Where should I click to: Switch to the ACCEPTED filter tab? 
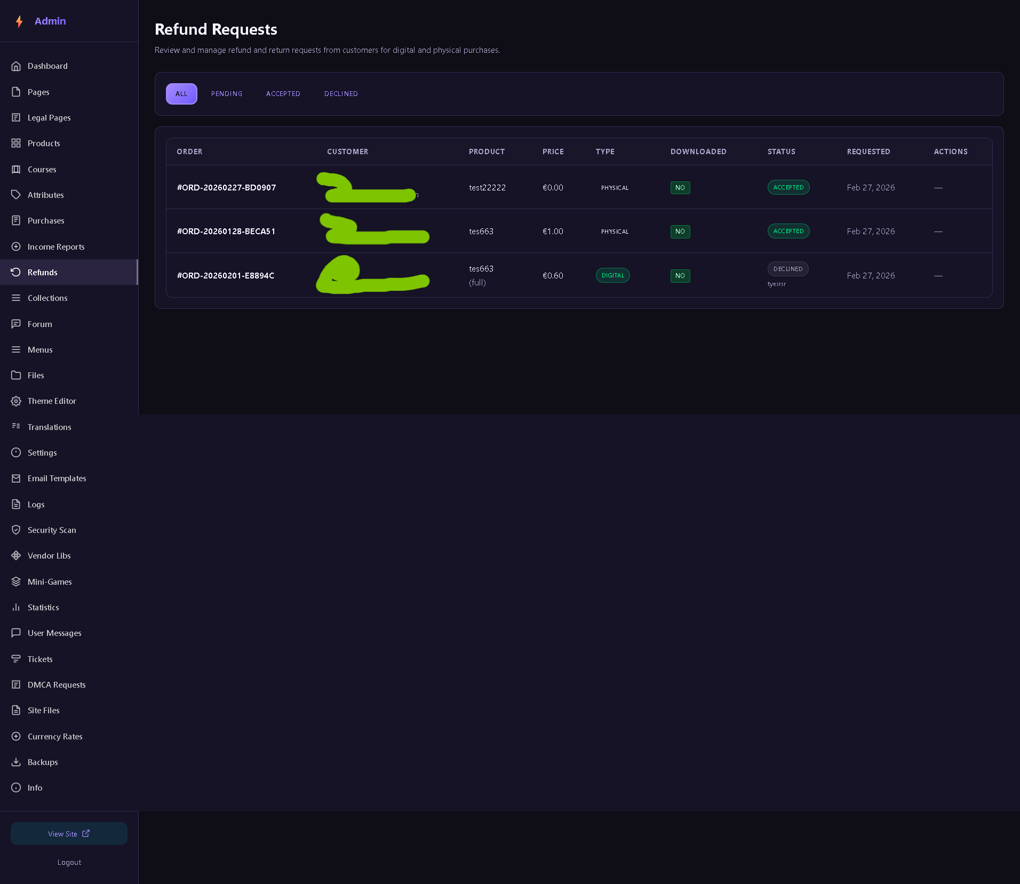pos(283,94)
